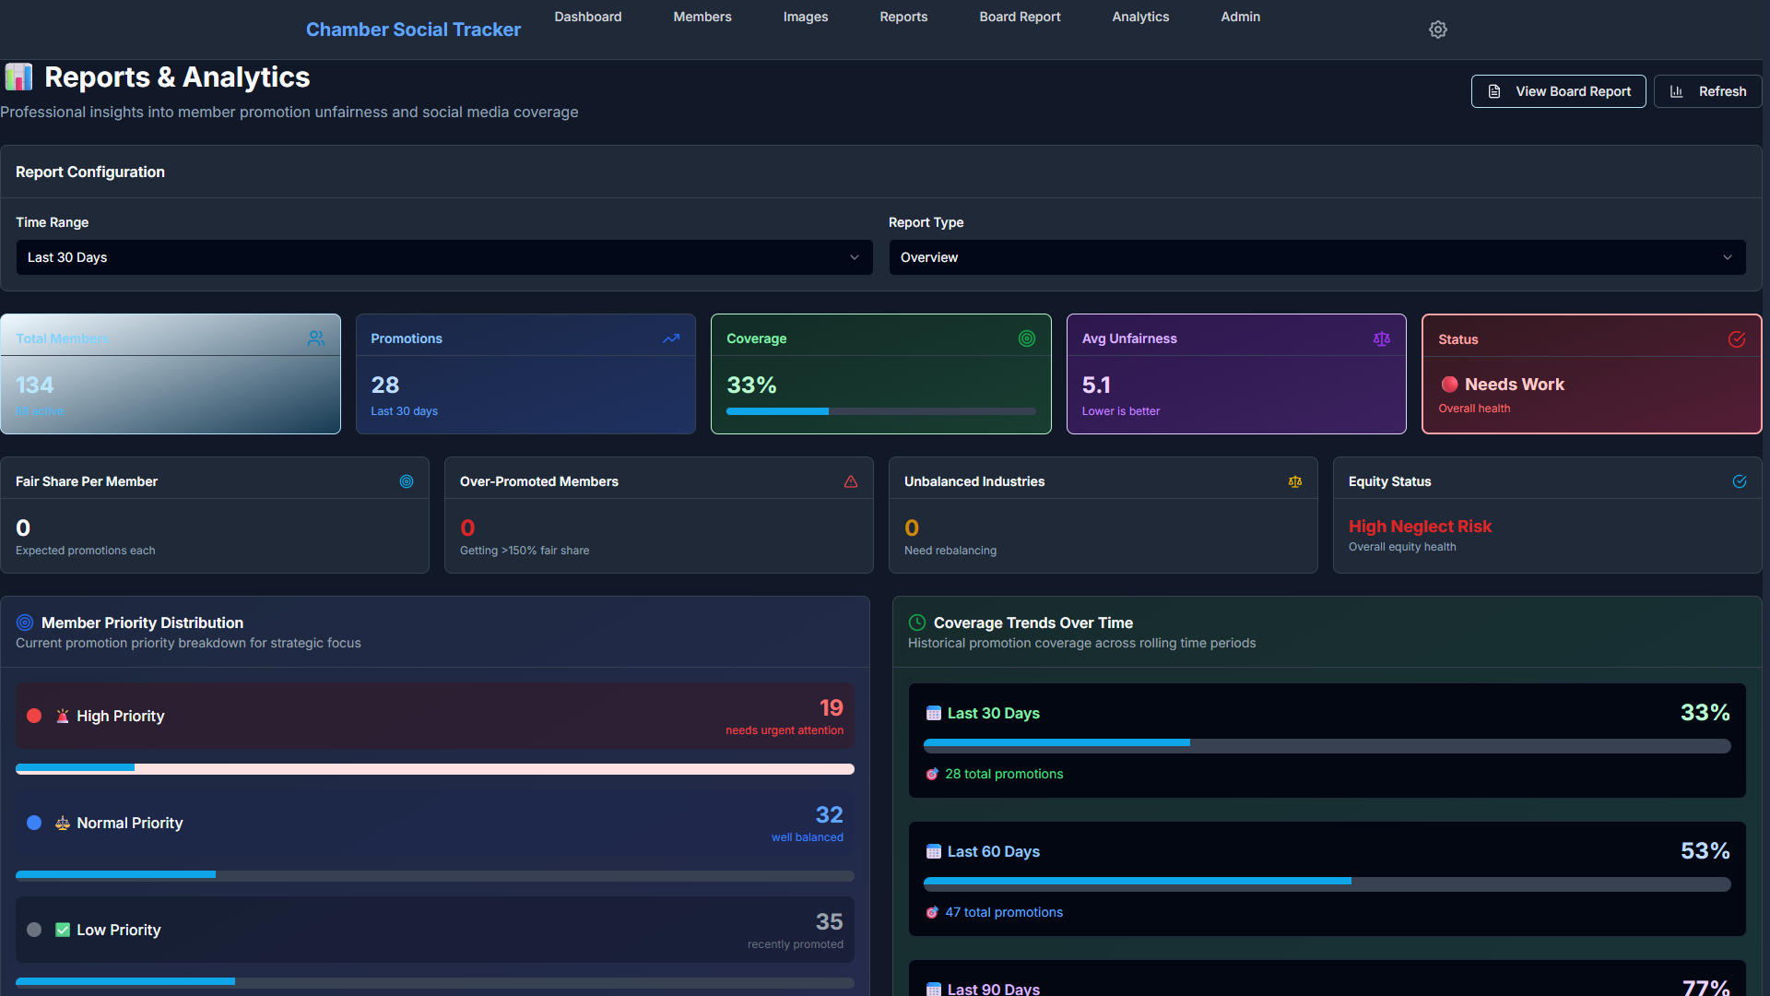Viewport: 1770px width, 996px height.
Task: Click the Coverage 33% progress bar
Action: pyautogui.click(x=880, y=411)
